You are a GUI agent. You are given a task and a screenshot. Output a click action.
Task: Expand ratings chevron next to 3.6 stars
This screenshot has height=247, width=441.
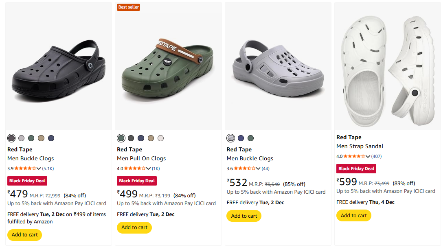tap(258, 168)
